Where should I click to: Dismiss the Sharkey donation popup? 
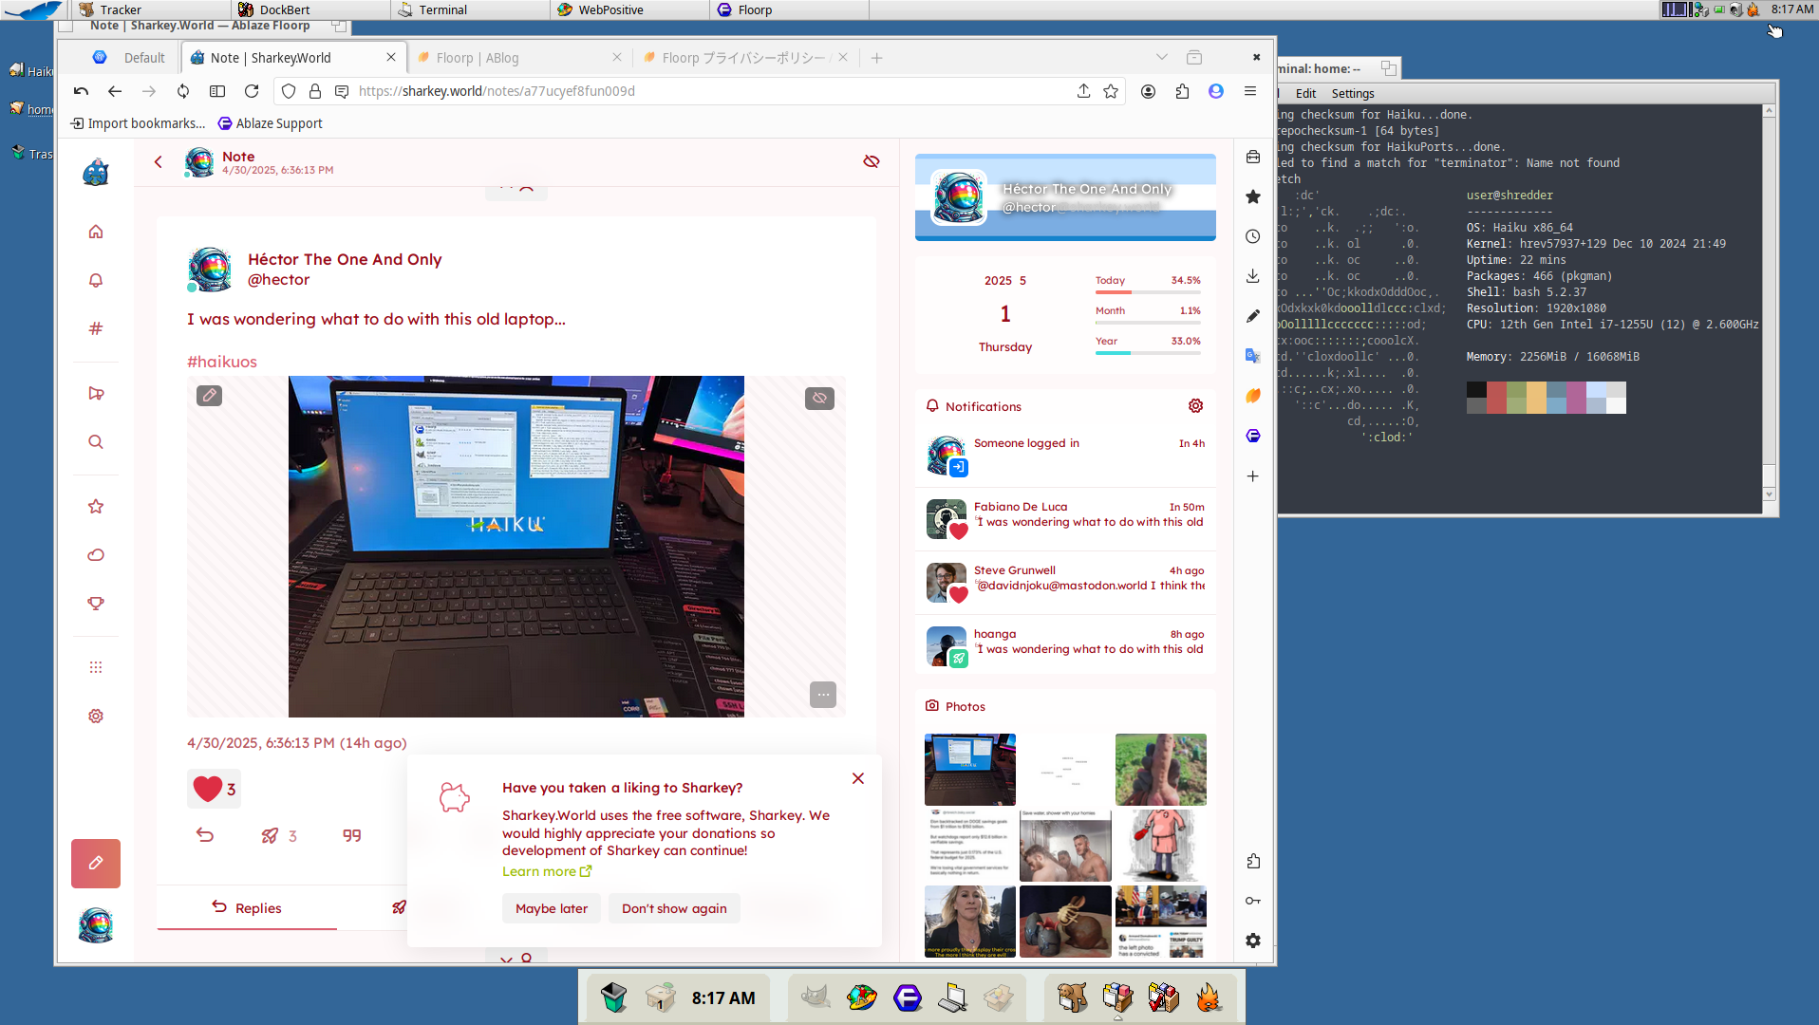point(858,778)
